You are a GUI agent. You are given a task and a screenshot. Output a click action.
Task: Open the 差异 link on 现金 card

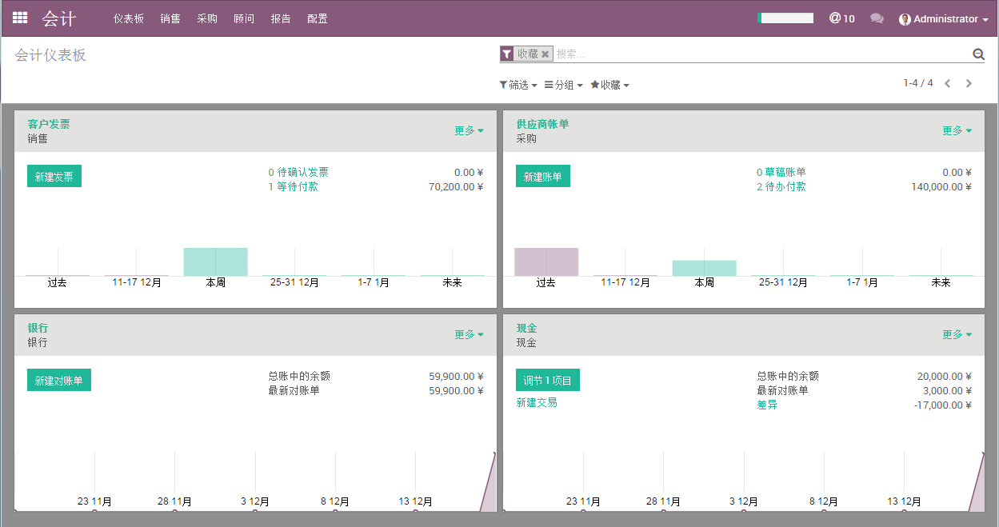[x=767, y=405]
